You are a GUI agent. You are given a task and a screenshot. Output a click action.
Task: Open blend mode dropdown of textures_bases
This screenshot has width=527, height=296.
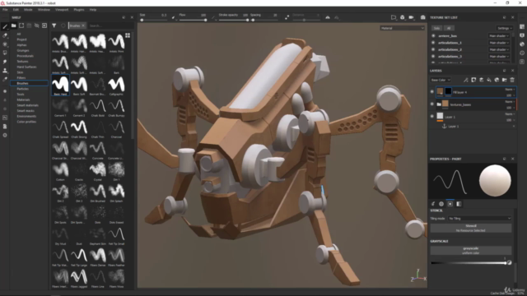(510, 102)
